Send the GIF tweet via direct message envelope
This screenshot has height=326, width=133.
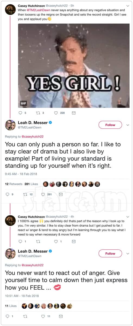pos(74,113)
